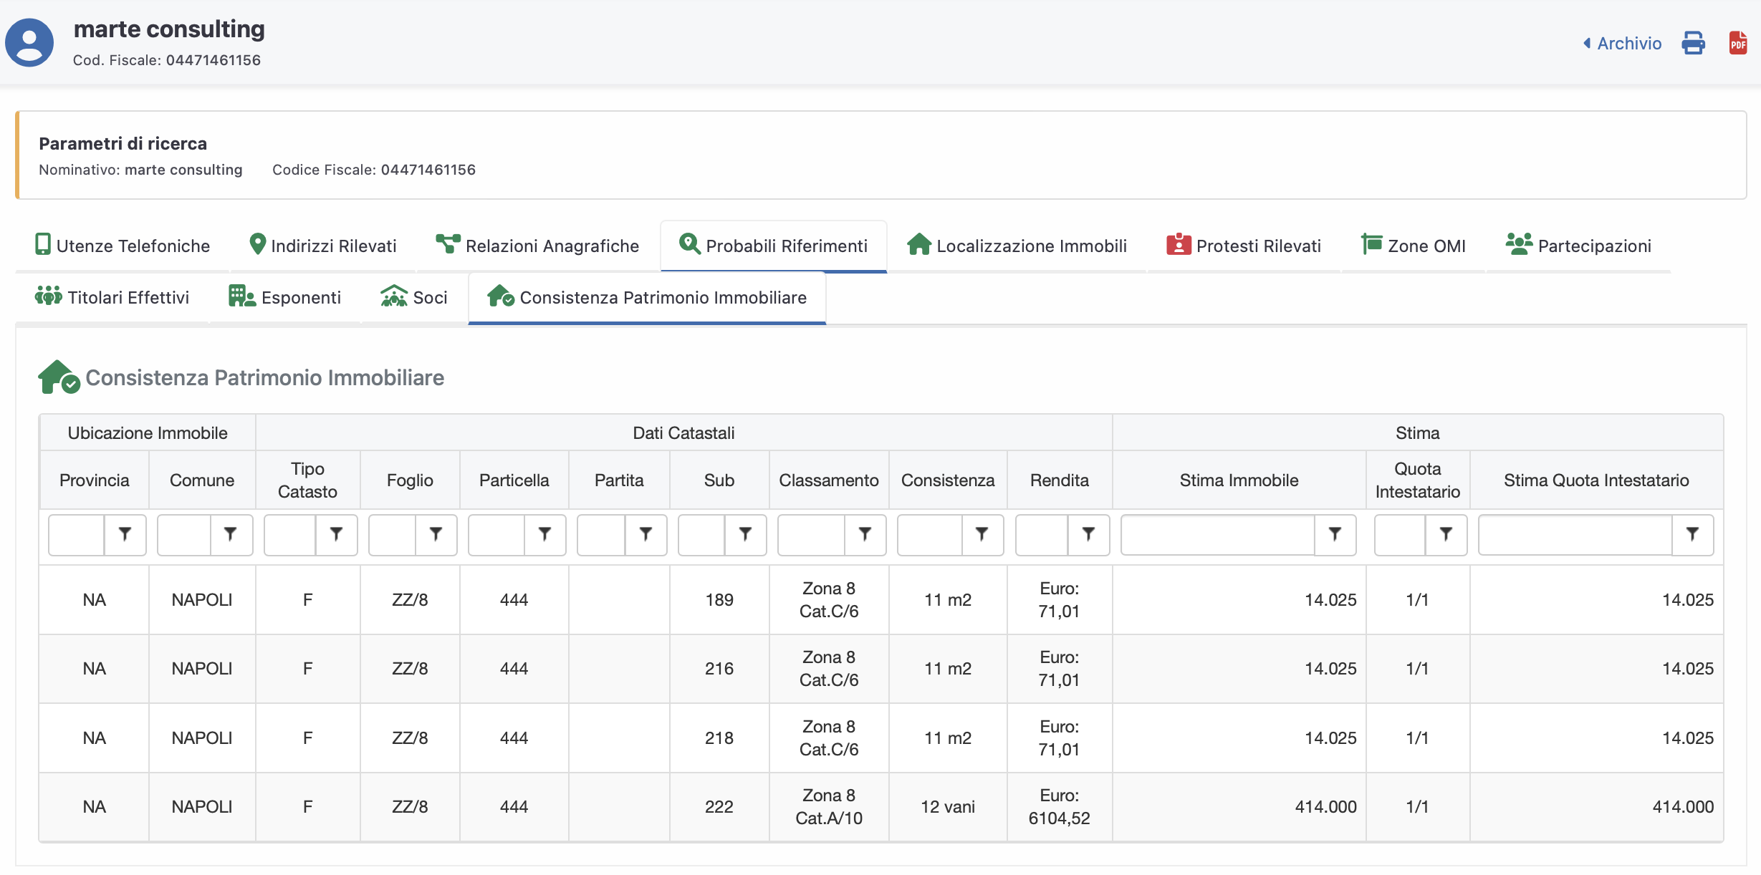Open the Consistenza filter options

pyautogui.click(x=982, y=534)
